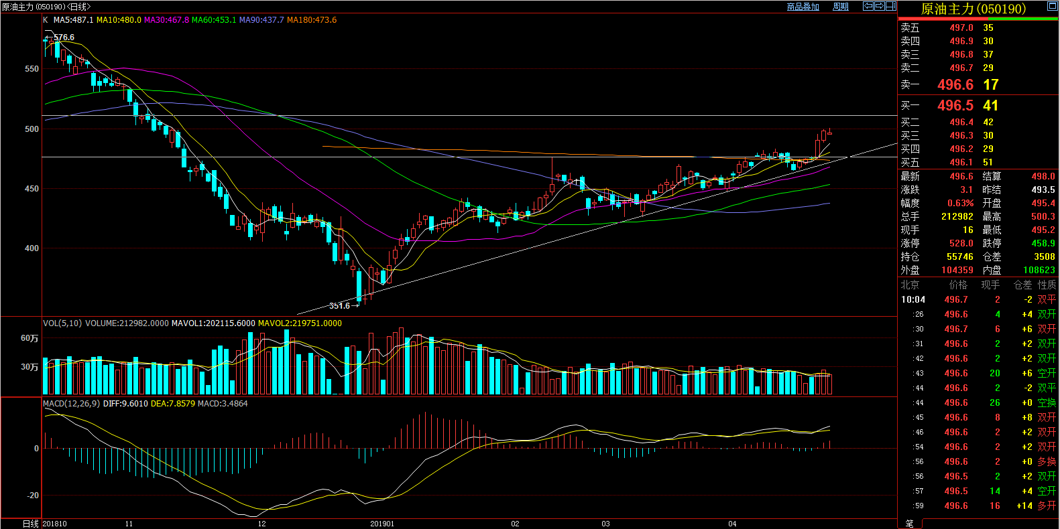This screenshot has height=529, width=1060.
Task: Click the 买三 price 496.3
Action: point(961,136)
